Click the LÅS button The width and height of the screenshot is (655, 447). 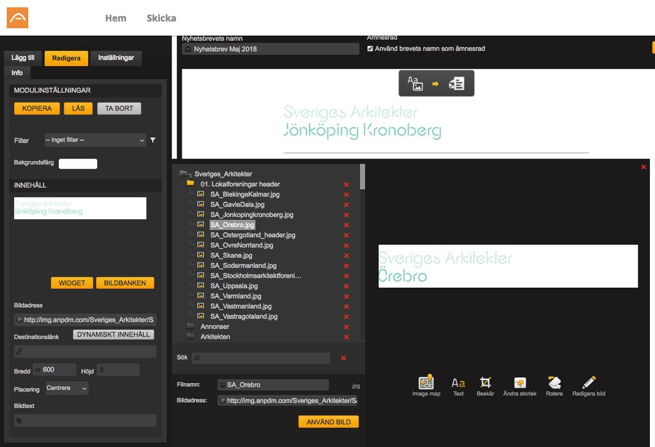78,109
